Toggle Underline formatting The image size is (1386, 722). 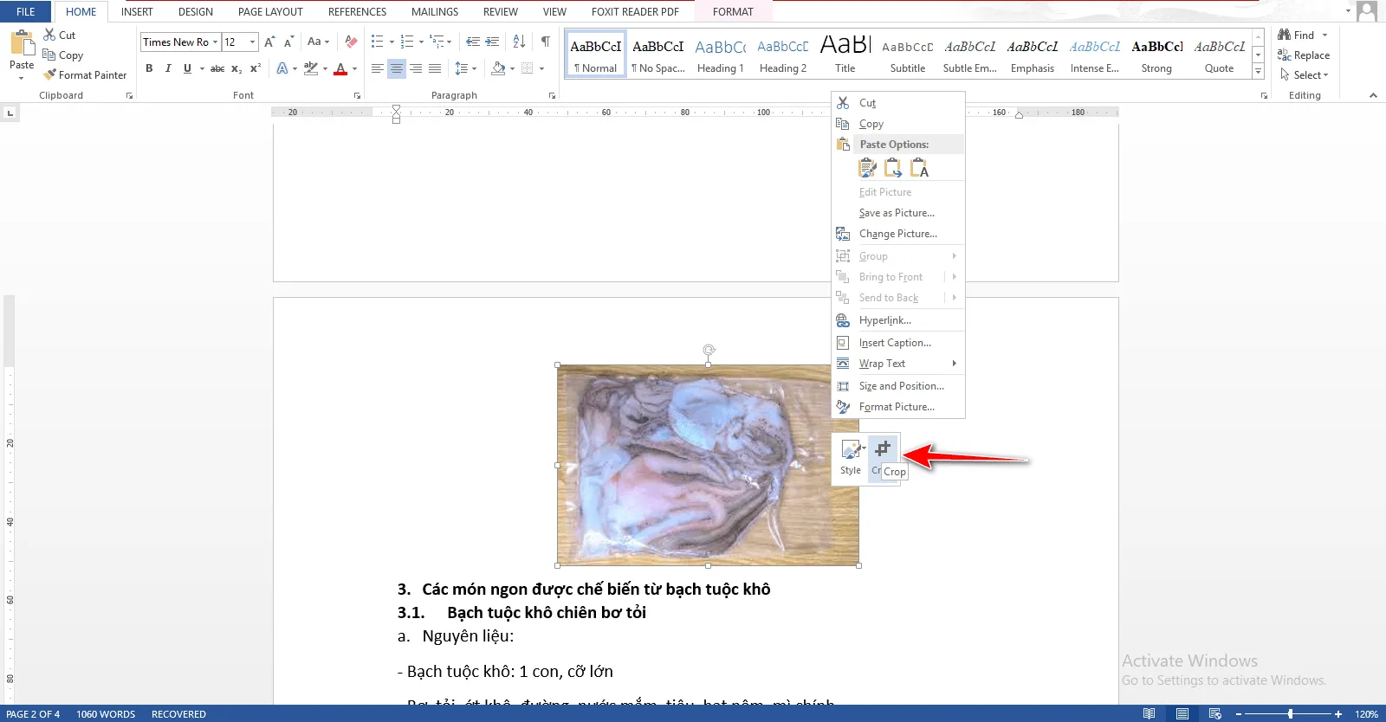coord(187,68)
